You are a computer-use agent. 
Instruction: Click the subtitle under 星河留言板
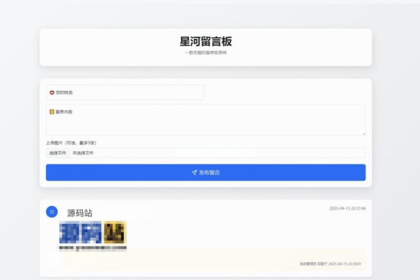point(206,53)
